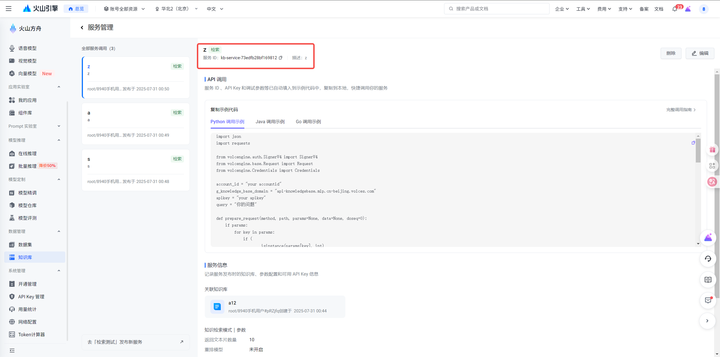Open the 工具 menu
This screenshot has height=357, width=720.
pos(583,9)
